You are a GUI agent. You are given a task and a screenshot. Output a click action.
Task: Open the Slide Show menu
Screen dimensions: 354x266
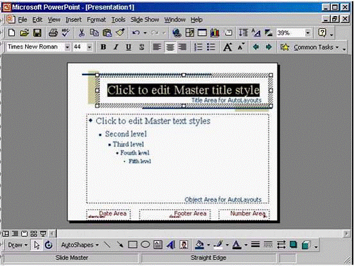(x=145, y=20)
